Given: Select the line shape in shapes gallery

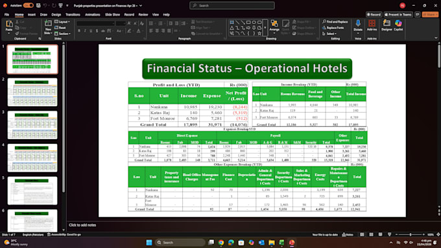Looking at the screenshot, I should [237, 22].
